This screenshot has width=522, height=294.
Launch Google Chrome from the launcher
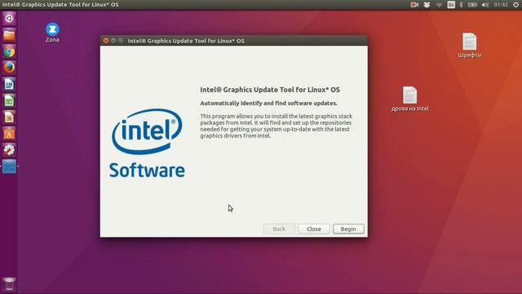click(9, 51)
